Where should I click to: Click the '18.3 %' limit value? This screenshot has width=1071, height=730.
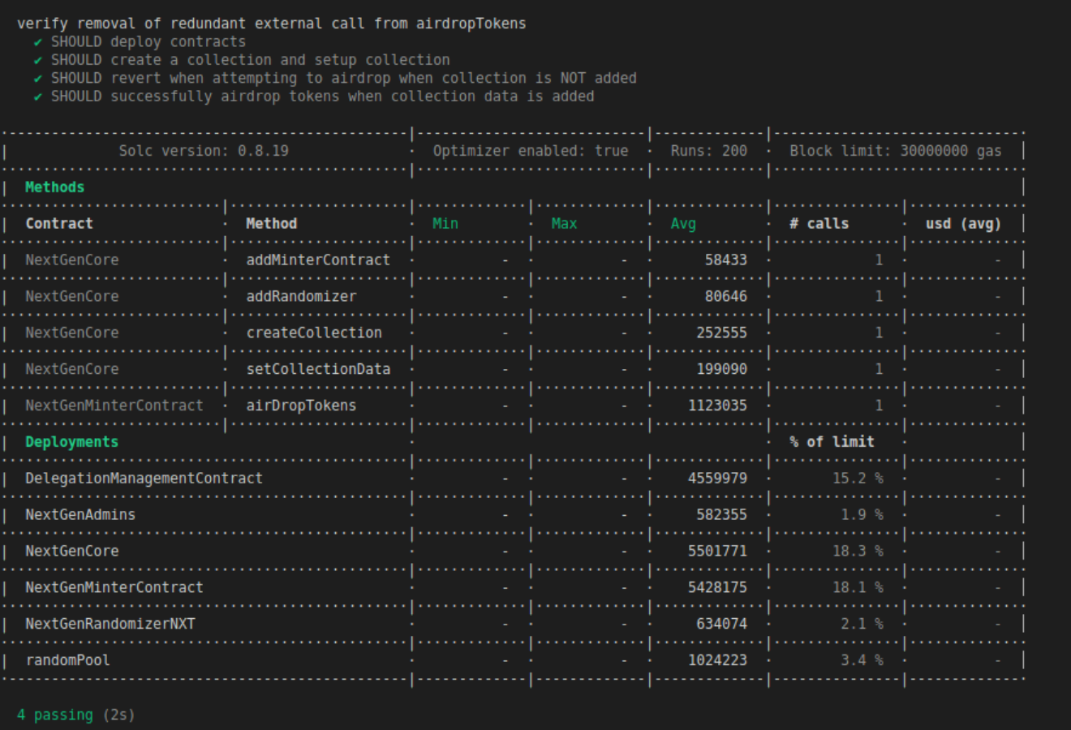pos(858,552)
